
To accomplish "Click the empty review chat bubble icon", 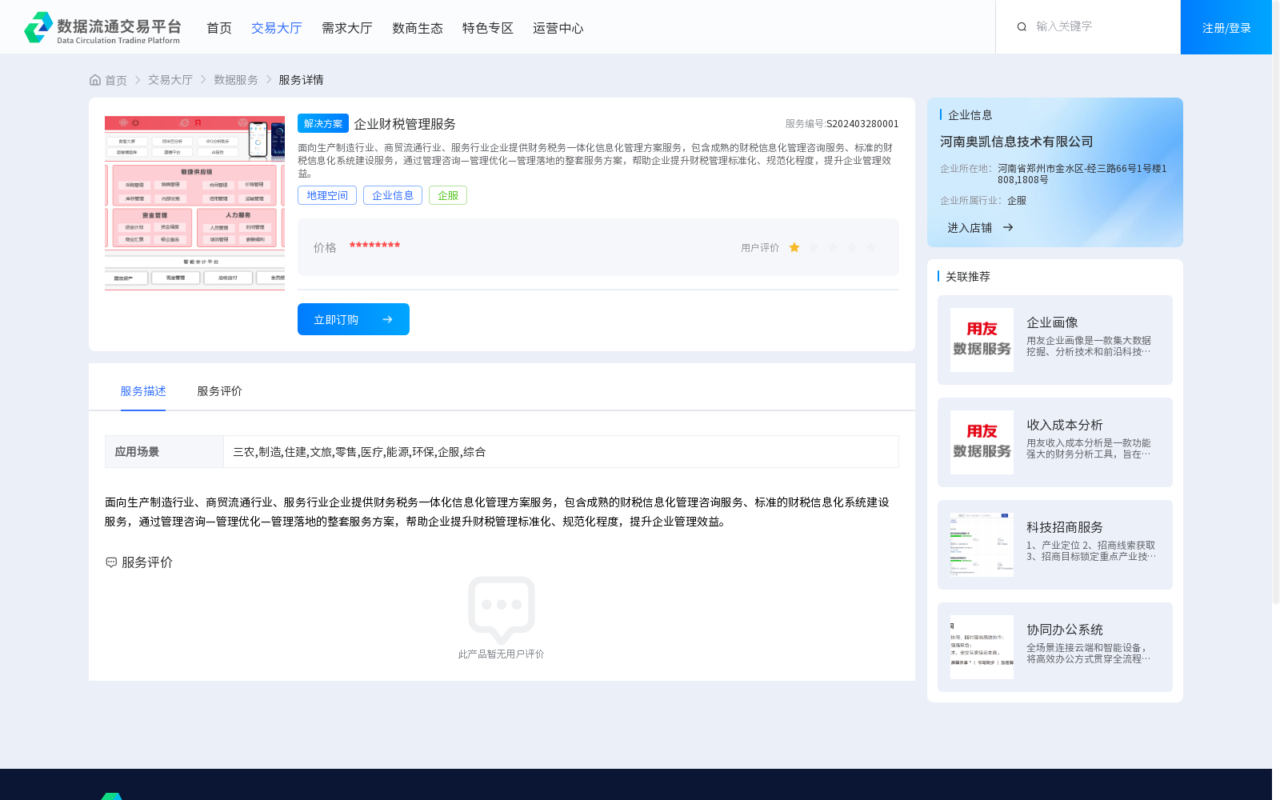I will point(502,610).
